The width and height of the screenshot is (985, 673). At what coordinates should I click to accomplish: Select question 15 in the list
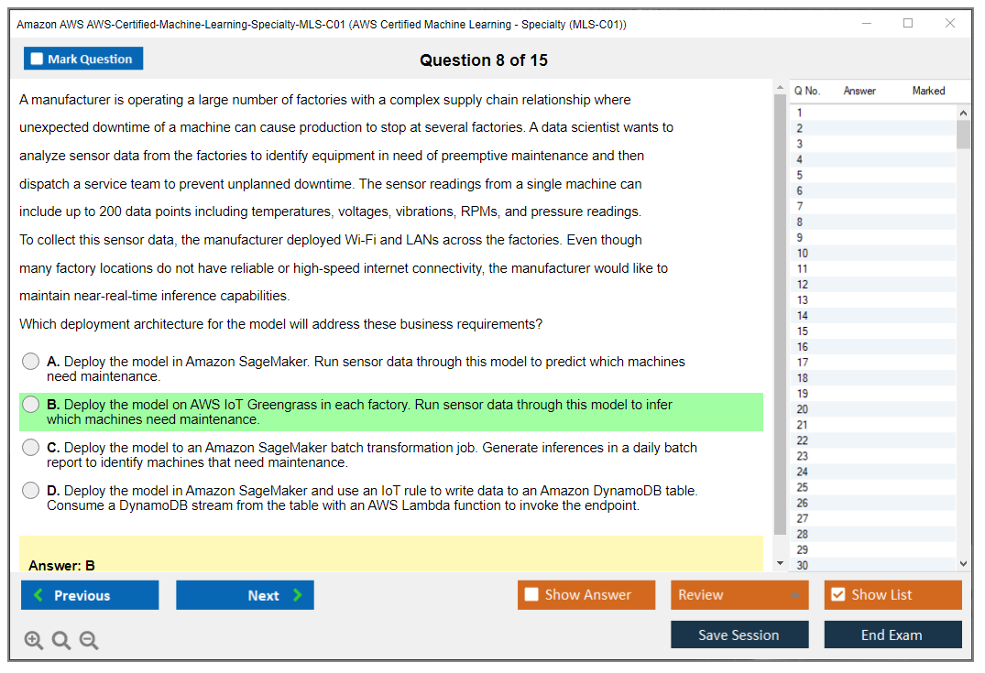click(x=803, y=331)
